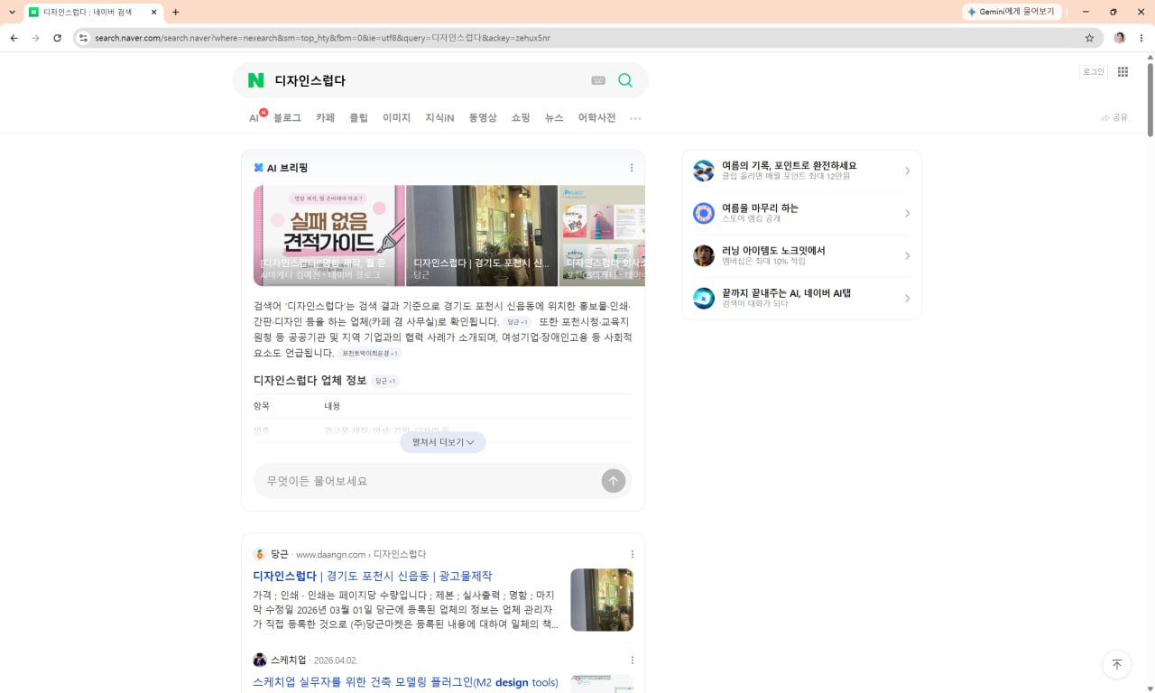Click the 당근 +1 chip beside 업체 정보
The width and height of the screenshot is (1155, 693).
coord(385,381)
